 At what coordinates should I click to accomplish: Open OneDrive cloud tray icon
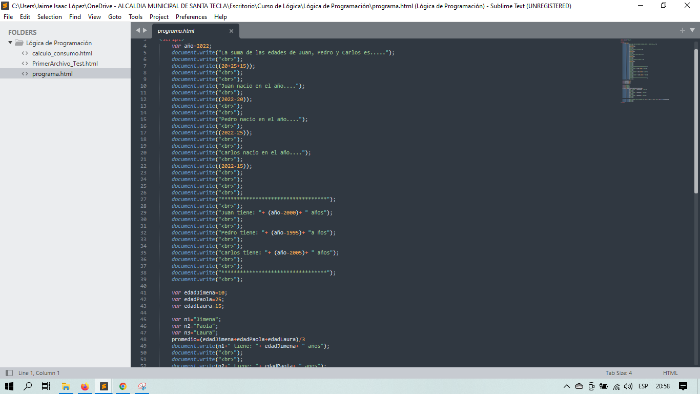tap(579, 386)
